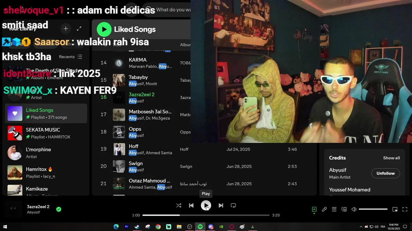Open L'morphine artist in library
Viewport: 412px width, 231px height.
46,153
